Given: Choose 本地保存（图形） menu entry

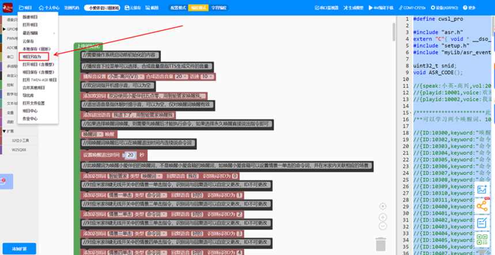Looking at the screenshot, I should click(36, 49).
